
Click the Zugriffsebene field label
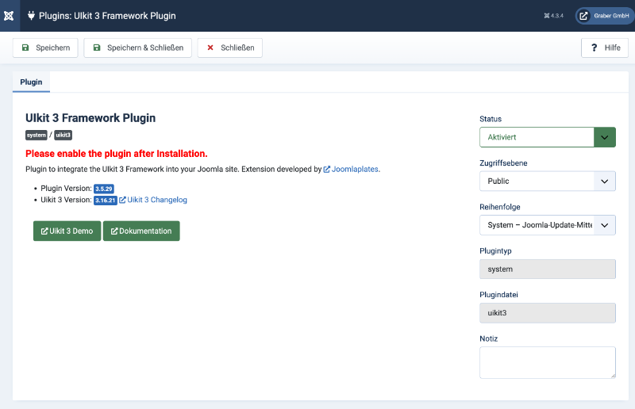click(x=503, y=163)
